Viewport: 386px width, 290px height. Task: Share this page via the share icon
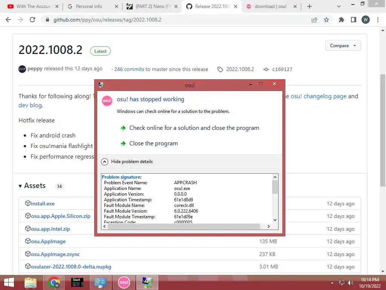[314, 20]
